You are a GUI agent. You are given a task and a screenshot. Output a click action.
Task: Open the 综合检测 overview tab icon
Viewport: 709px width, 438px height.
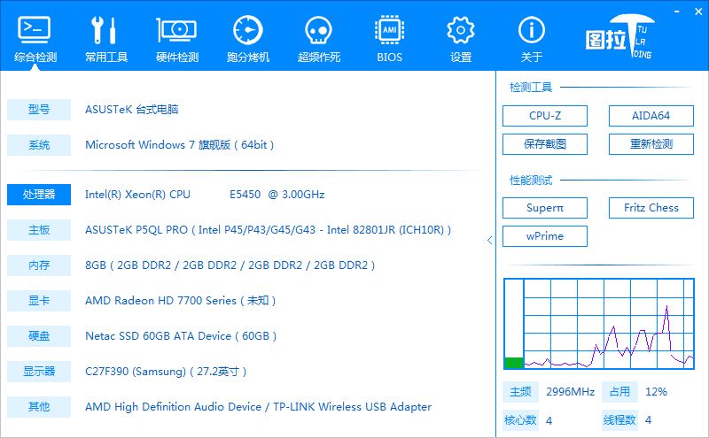[35, 30]
